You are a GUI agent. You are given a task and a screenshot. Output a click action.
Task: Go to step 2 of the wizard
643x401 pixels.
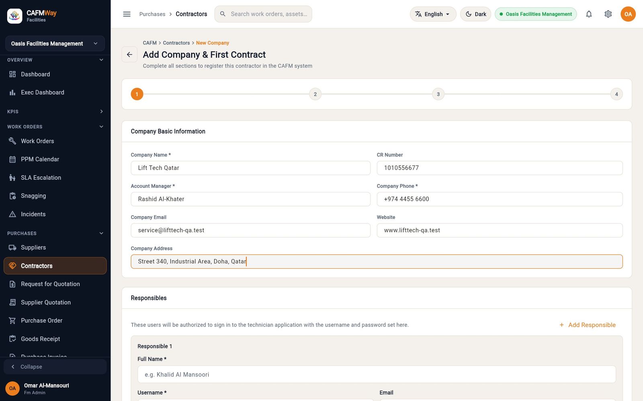[x=315, y=94]
